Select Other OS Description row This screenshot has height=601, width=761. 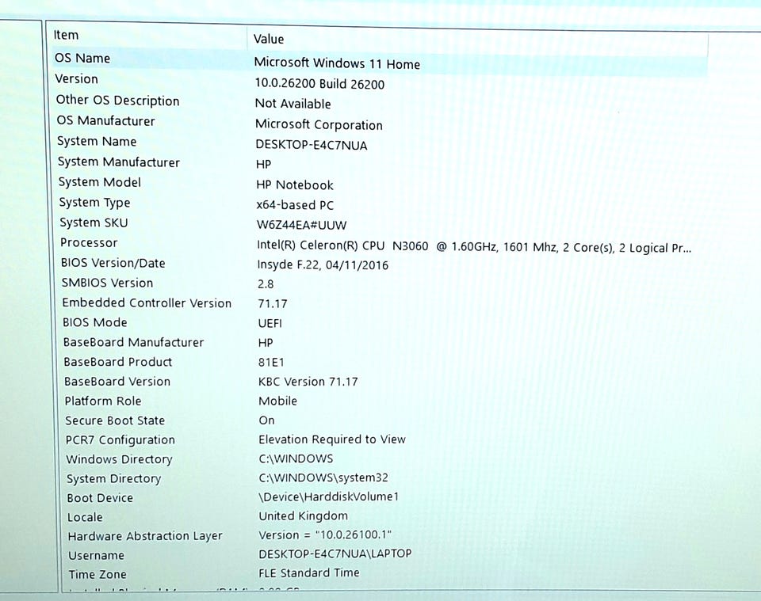click(117, 100)
